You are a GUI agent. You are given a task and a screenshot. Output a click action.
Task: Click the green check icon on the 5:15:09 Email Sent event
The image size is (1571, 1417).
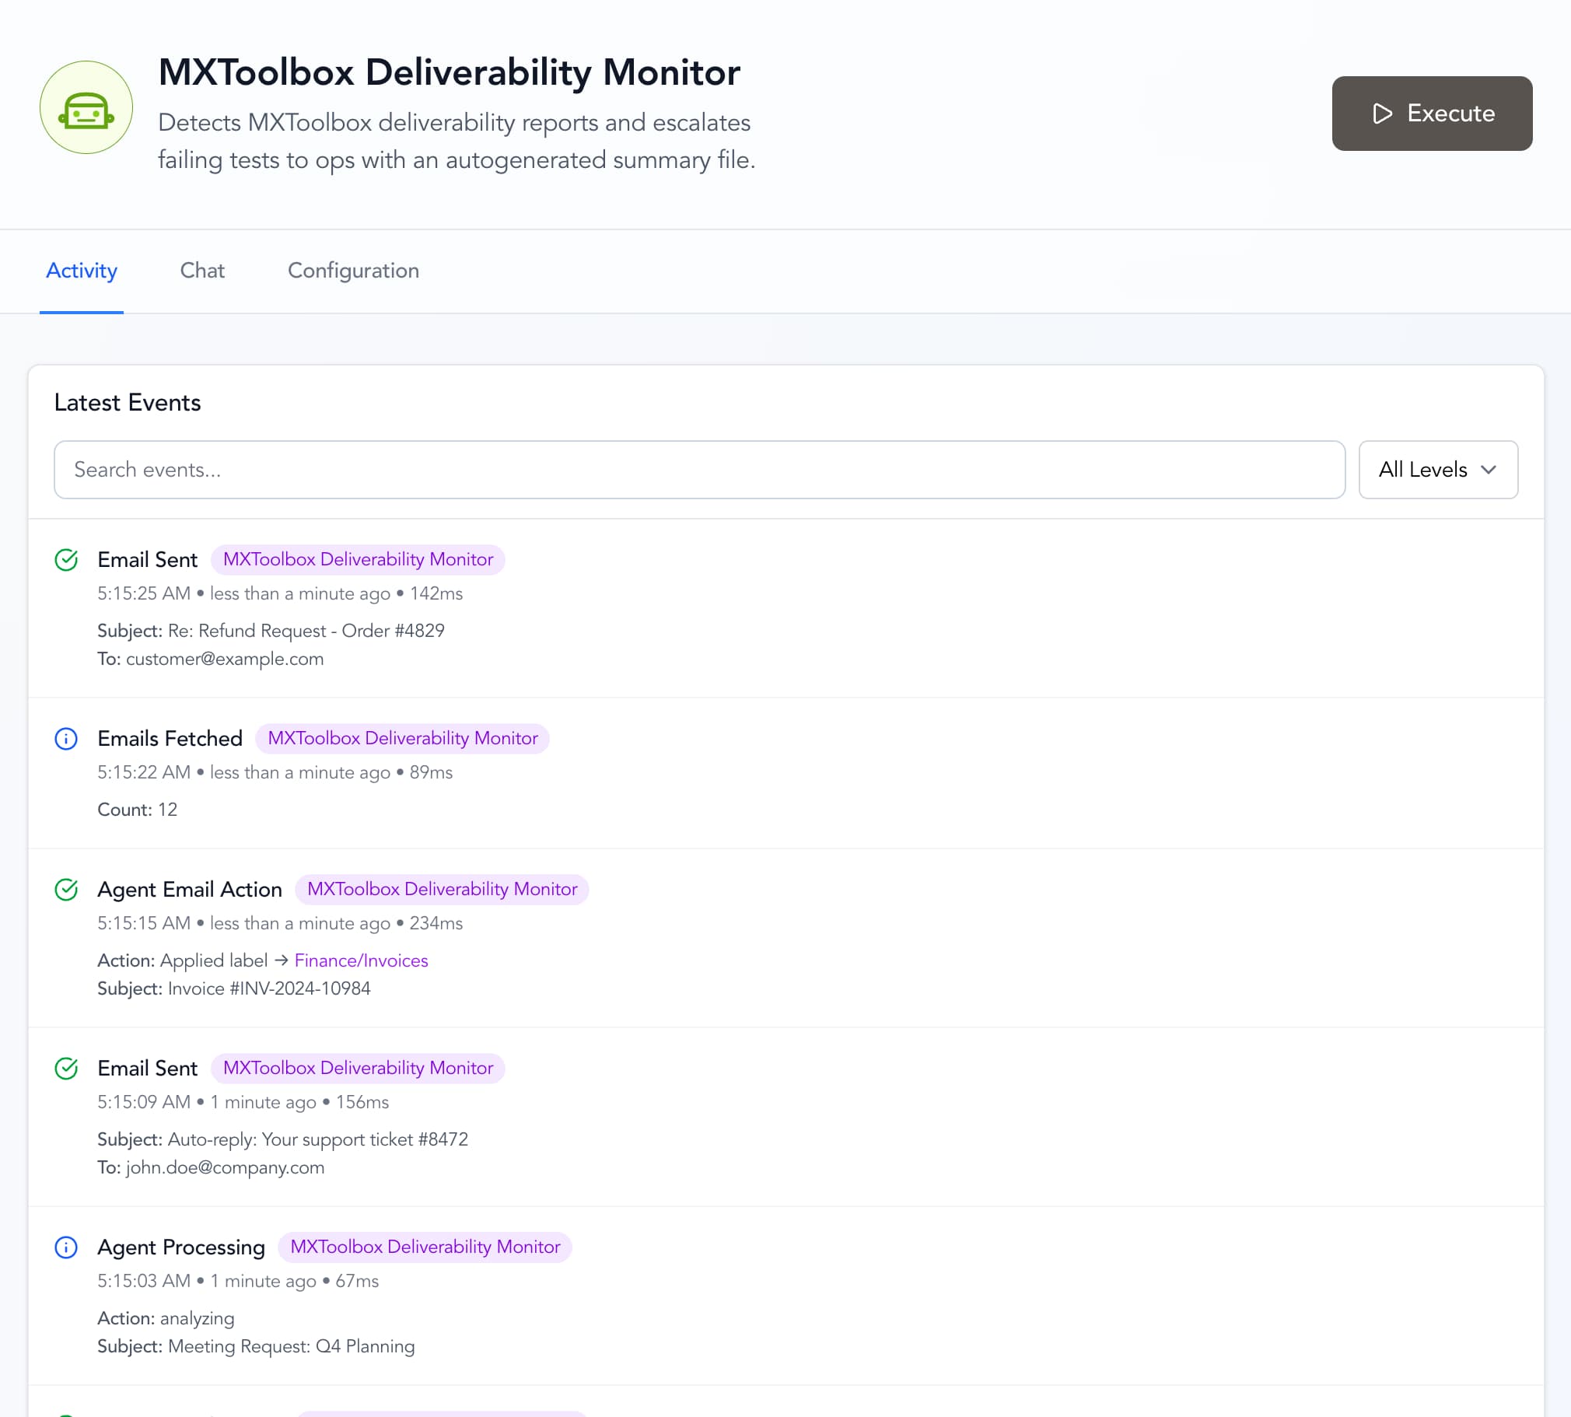[x=66, y=1069]
